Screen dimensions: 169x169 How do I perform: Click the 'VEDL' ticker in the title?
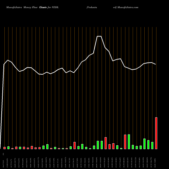[55, 7]
